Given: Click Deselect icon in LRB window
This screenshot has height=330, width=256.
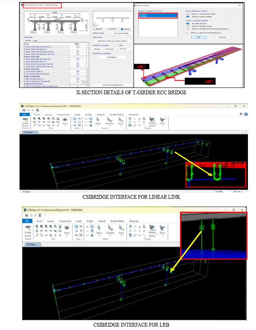Looking at the screenshot, I should [110, 227].
